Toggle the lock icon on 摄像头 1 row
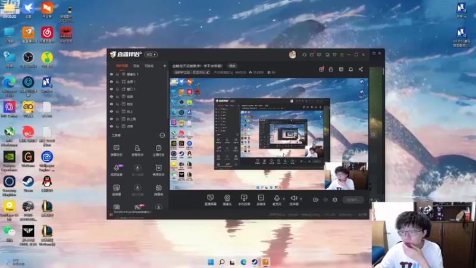The image size is (476, 268). pos(117,74)
